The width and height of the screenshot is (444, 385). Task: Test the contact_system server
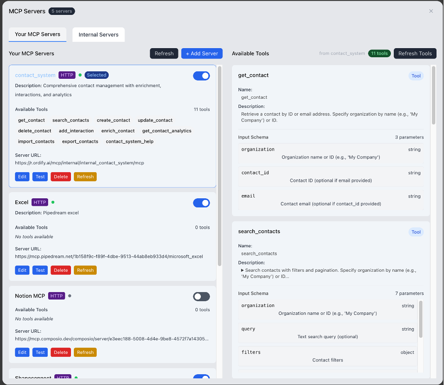pos(40,176)
